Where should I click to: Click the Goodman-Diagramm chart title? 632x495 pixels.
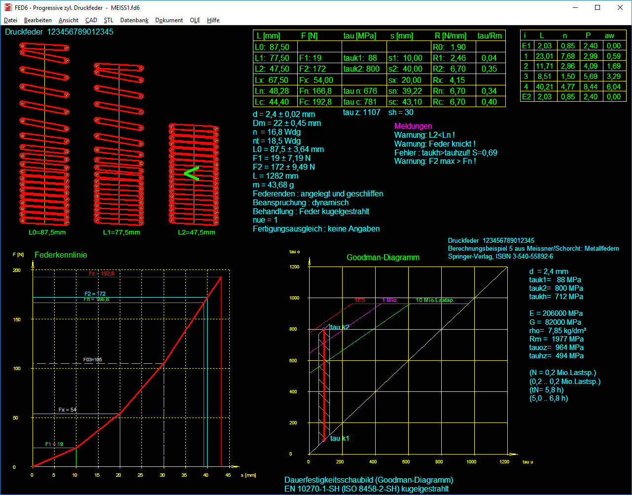point(383,258)
